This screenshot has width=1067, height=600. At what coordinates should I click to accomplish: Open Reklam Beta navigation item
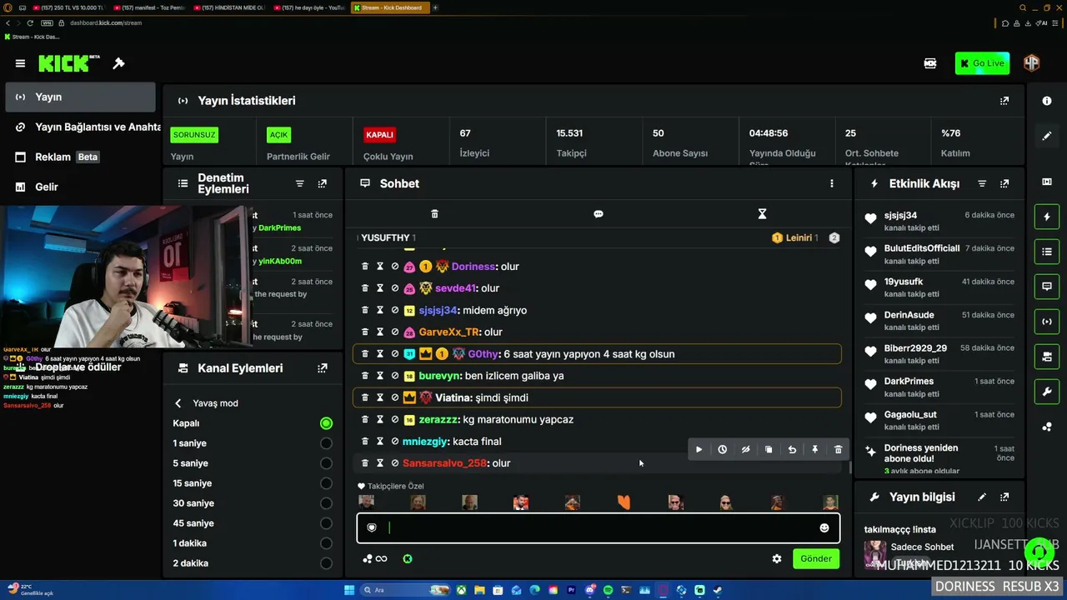tap(80, 157)
